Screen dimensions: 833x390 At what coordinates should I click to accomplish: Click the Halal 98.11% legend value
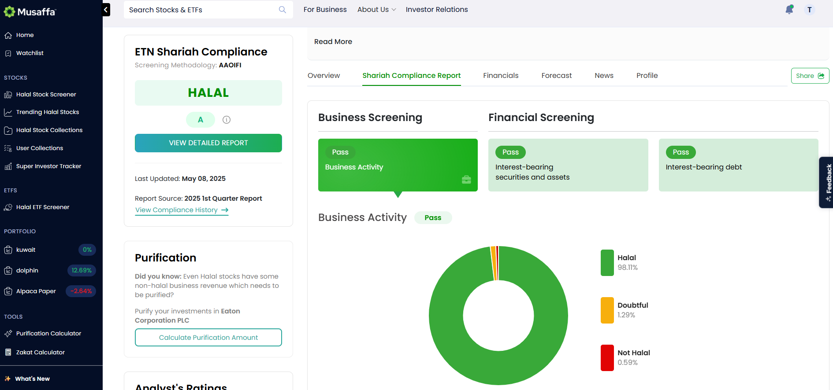(x=628, y=268)
